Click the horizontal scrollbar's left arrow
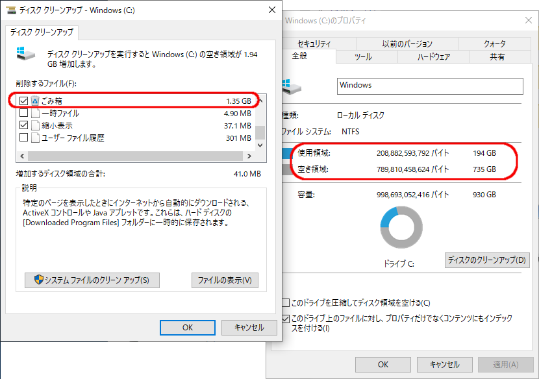 (22, 156)
